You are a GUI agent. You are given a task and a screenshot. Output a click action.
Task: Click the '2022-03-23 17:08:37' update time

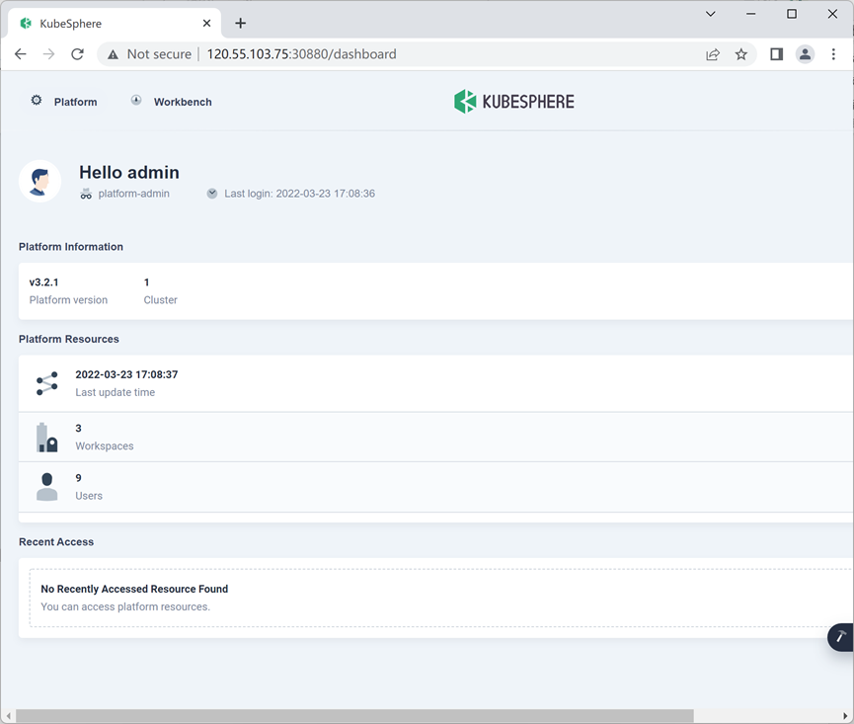(126, 374)
